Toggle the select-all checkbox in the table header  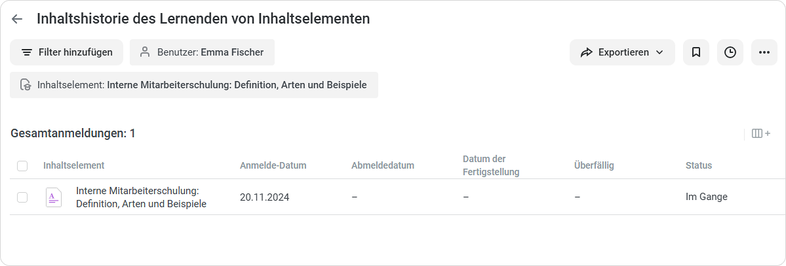(x=22, y=165)
